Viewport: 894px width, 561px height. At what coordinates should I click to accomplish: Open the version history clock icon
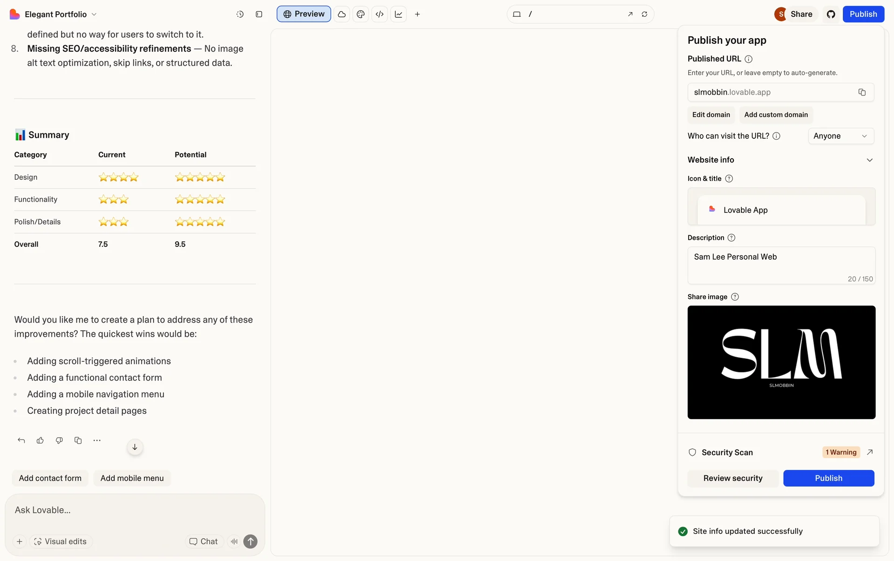coord(240,14)
